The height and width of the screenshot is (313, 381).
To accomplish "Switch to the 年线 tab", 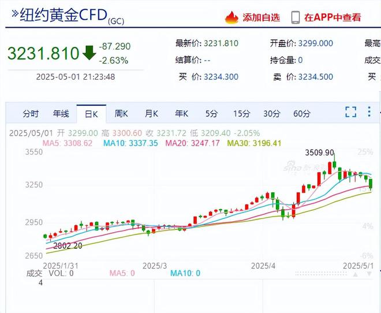I will (x=61, y=114).
